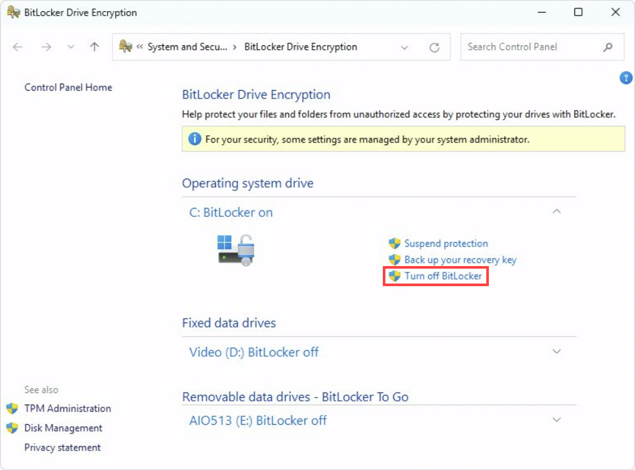Open the Privacy statement link

click(62, 447)
